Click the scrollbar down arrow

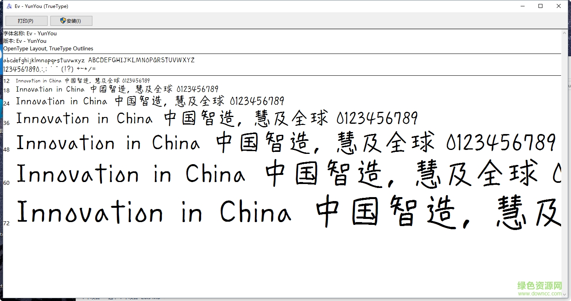coord(565,294)
